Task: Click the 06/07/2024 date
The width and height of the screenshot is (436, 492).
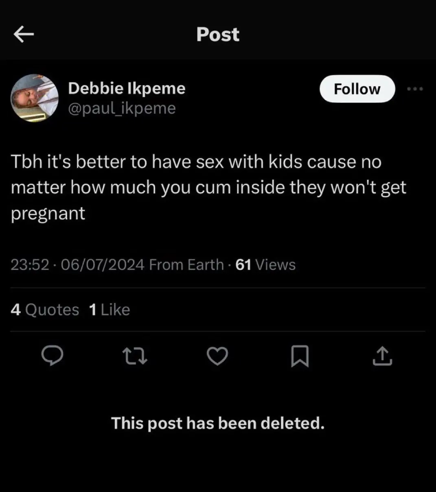Action: tap(102, 265)
